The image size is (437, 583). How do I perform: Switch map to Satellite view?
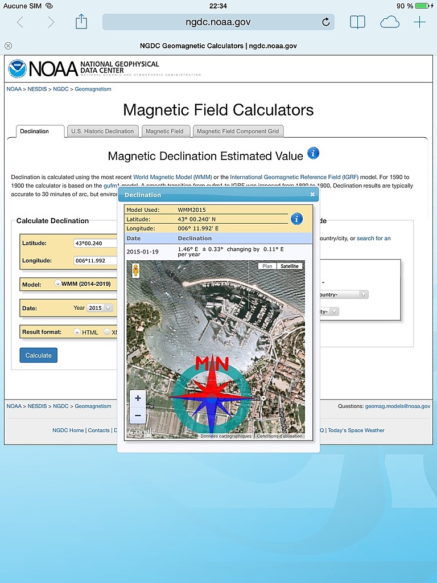tap(290, 266)
